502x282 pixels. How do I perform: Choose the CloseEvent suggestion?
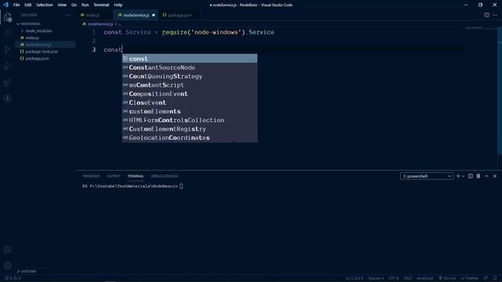point(190,103)
